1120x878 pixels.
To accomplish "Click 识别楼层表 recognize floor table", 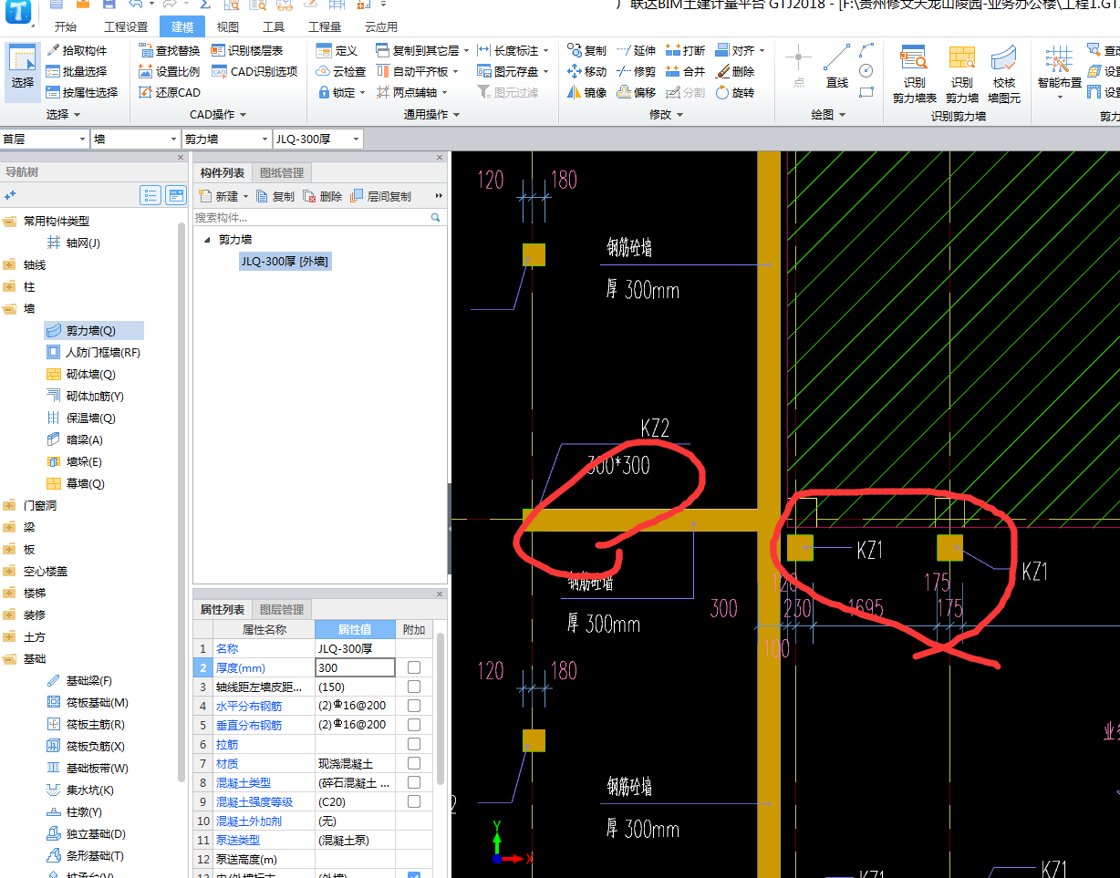I will click(247, 50).
